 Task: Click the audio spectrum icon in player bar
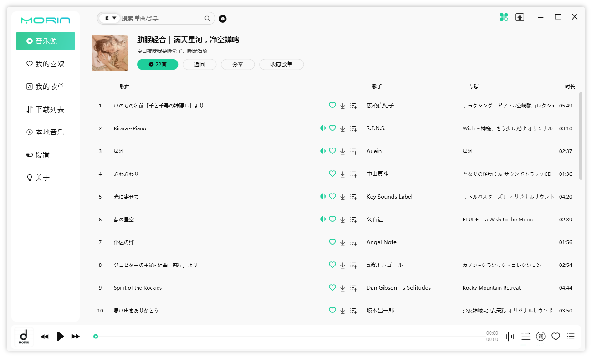pyautogui.click(x=510, y=336)
